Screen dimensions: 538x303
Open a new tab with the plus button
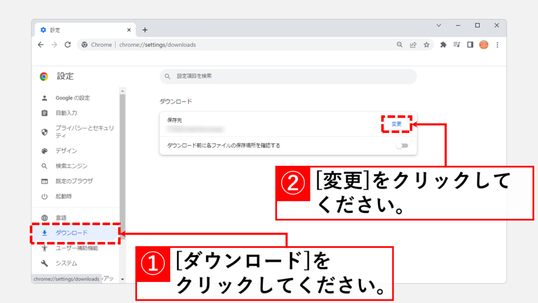pos(145,30)
